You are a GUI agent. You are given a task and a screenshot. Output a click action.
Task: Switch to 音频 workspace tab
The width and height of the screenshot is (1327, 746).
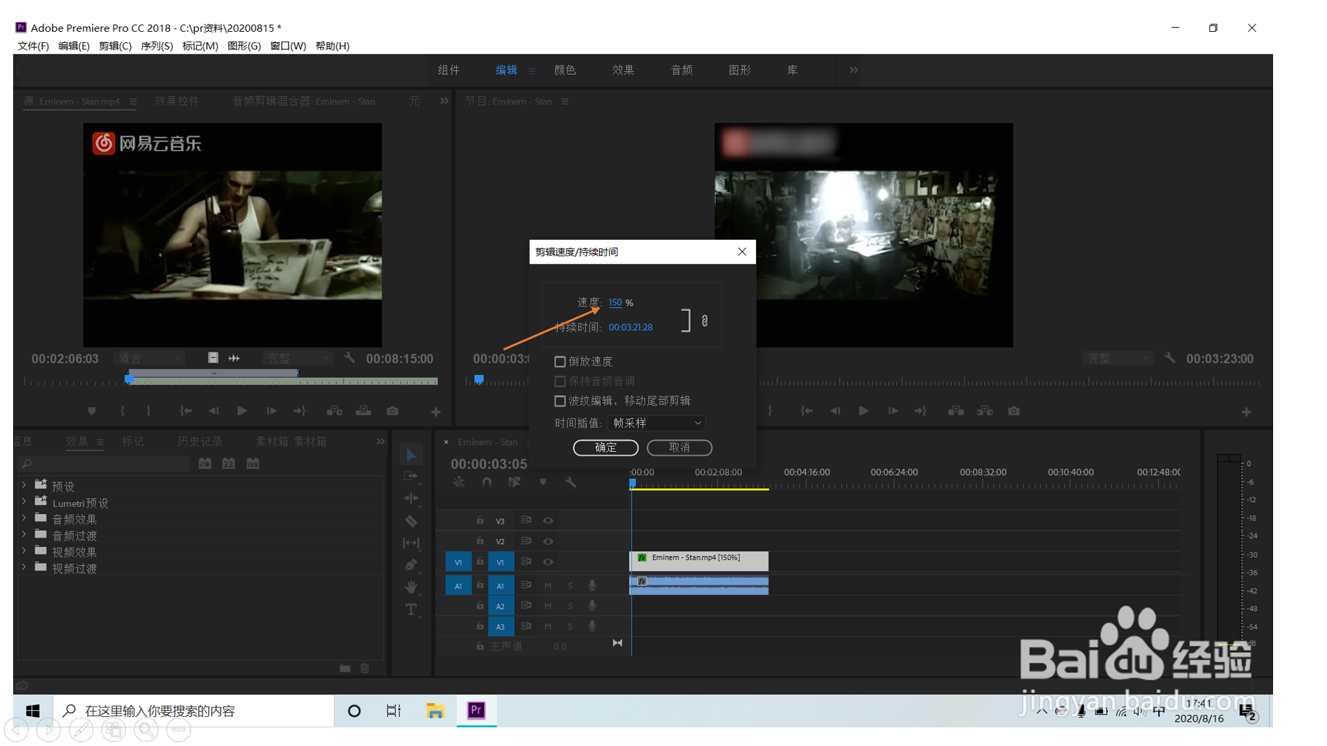(681, 70)
